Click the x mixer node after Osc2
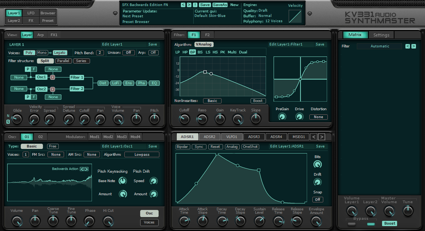This screenshot has width=425, height=231. (x=53, y=89)
